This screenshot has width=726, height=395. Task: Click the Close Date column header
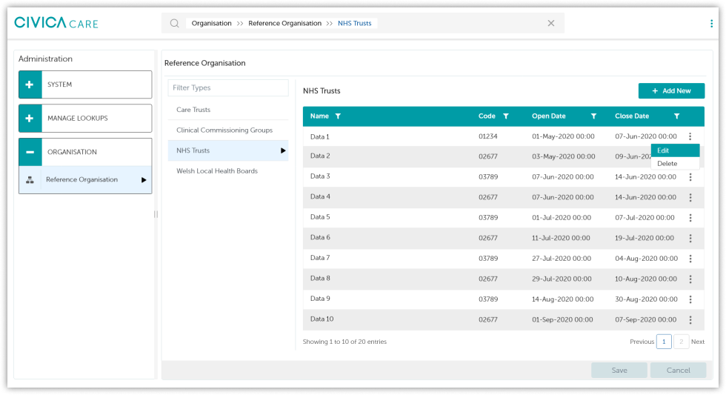pyautogui.click(x=631, y=116)
